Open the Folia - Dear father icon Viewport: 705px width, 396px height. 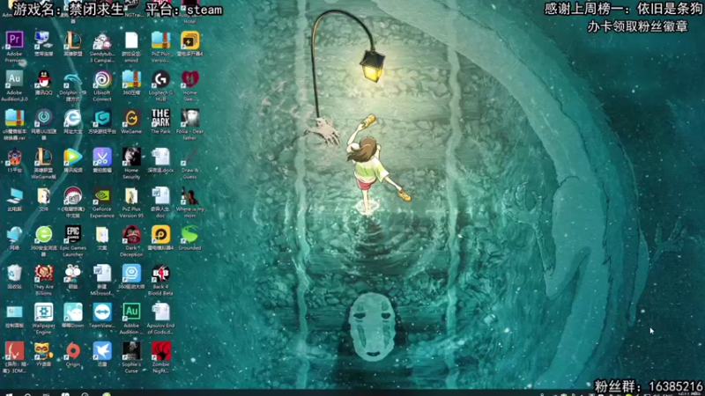click(189, 118)
